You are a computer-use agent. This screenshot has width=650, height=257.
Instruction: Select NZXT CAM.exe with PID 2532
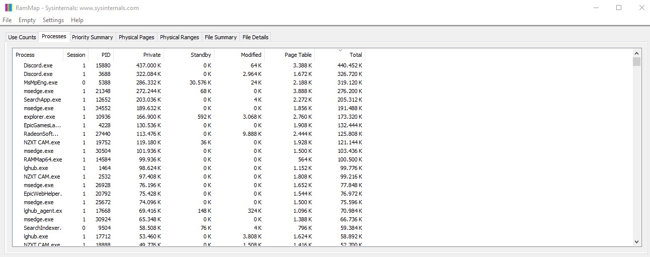tap(189, 177)
